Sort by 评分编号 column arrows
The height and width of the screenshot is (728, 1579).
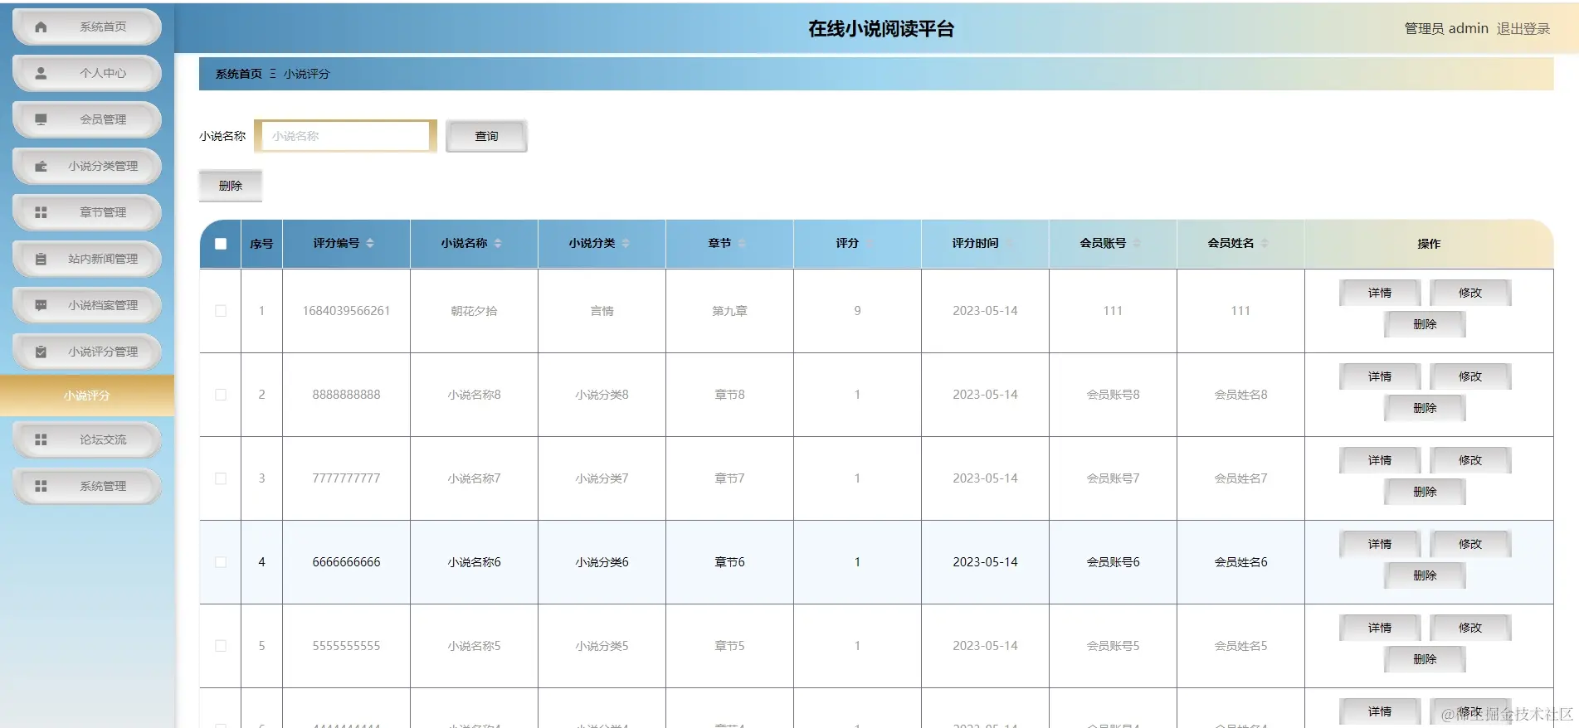click(x=370, y=243)
